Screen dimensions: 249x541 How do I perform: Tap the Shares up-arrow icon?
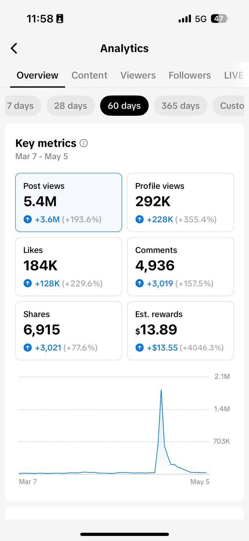(27, 348)
